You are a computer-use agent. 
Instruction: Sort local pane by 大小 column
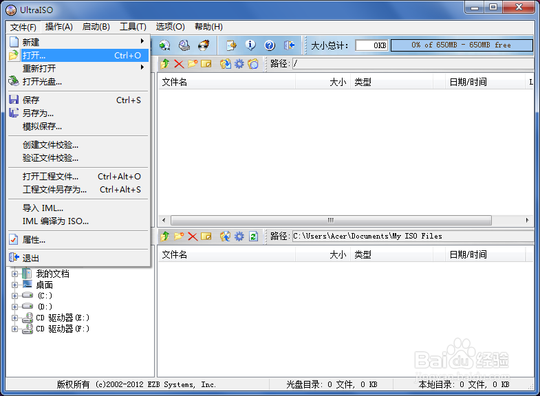[x=323, y=254]
